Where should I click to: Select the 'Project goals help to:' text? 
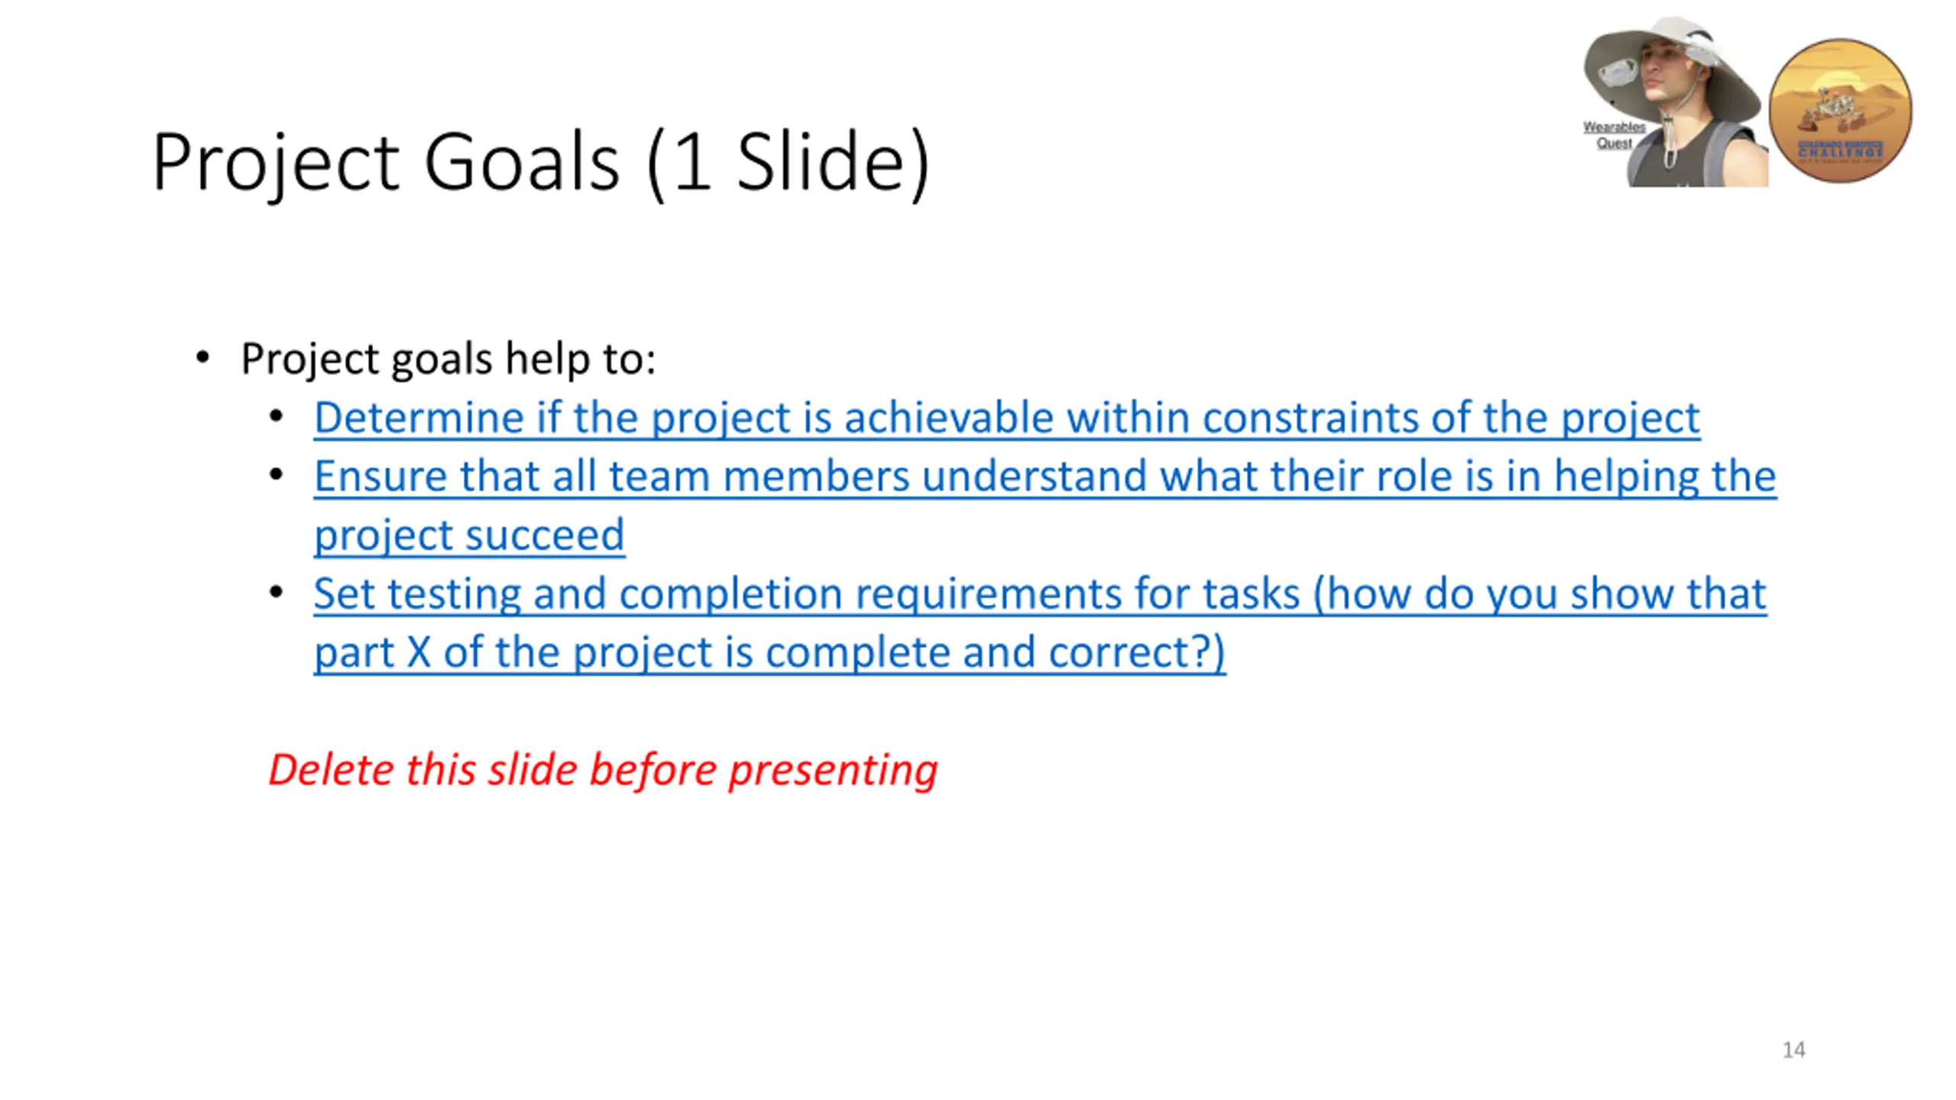pos(449,358)
